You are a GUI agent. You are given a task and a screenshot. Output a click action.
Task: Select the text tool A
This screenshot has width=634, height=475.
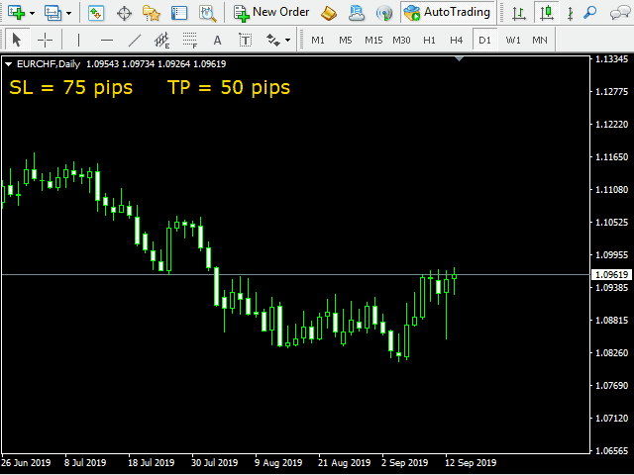pyautogui.click(x=217, y=40)
